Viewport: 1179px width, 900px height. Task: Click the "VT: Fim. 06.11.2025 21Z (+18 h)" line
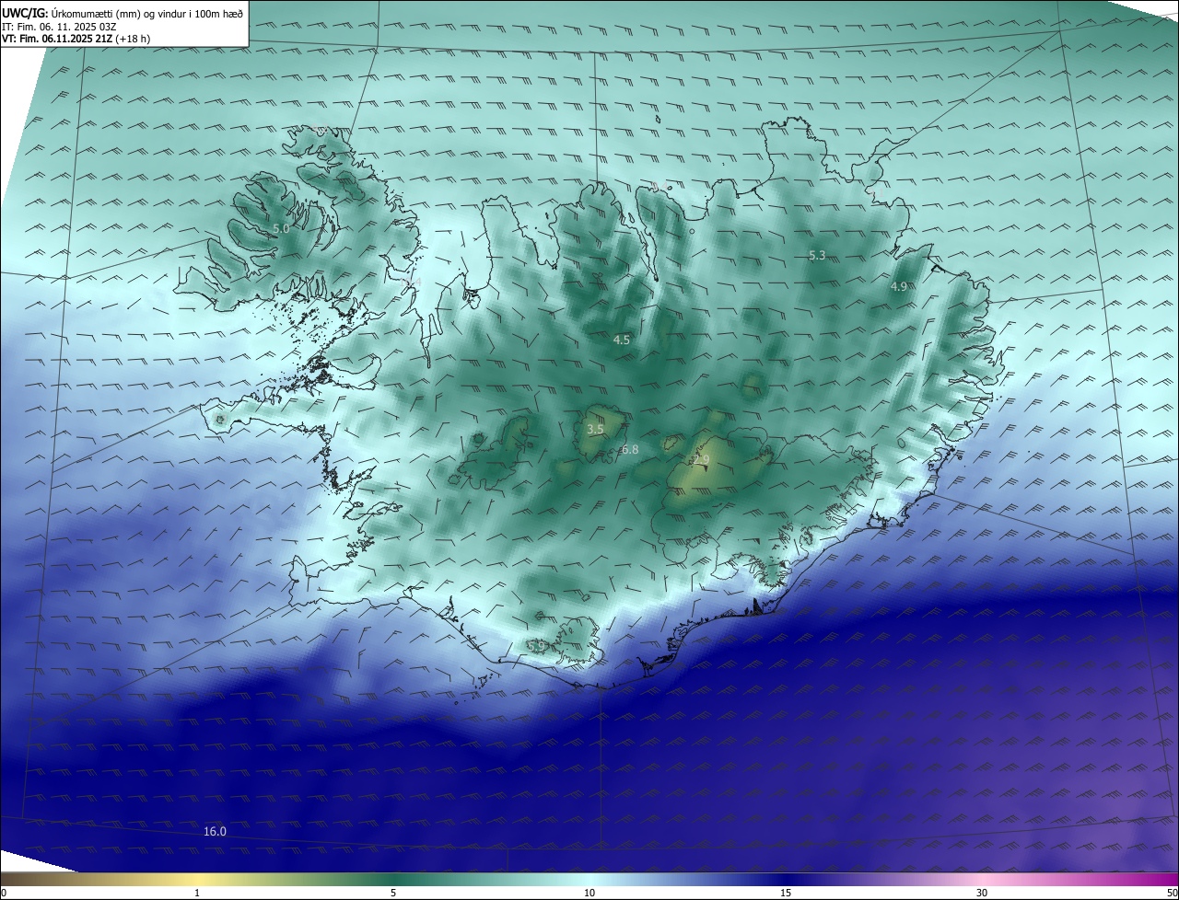(76, 39)
